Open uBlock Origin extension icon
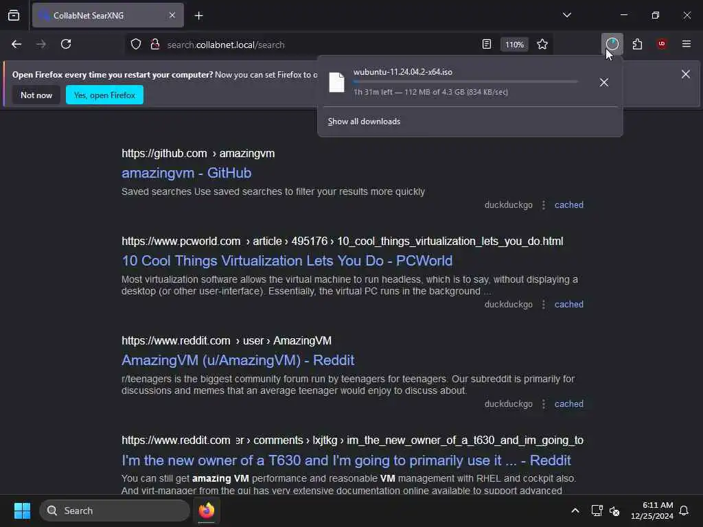Viewport: 703px width, 527px height. click(662, 44)
